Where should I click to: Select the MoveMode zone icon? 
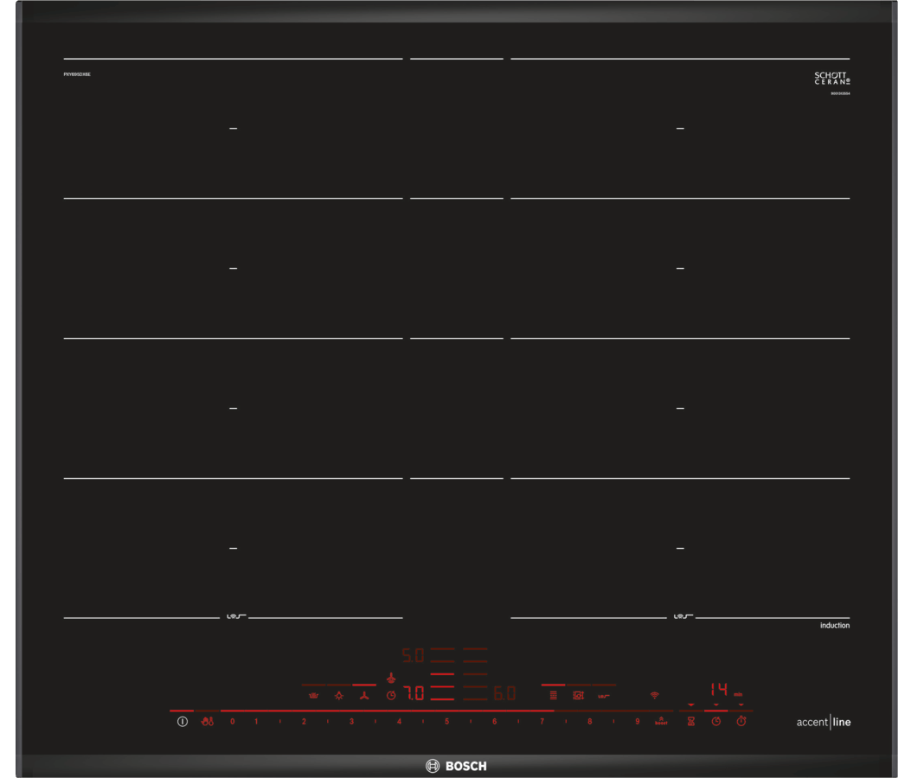578,695
